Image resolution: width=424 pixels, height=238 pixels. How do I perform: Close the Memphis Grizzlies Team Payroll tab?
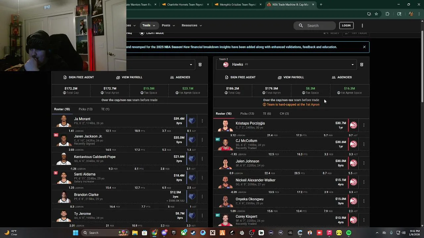260,5
